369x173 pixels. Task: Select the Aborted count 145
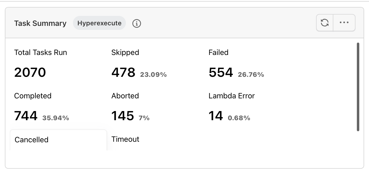[x=123, y=116]
